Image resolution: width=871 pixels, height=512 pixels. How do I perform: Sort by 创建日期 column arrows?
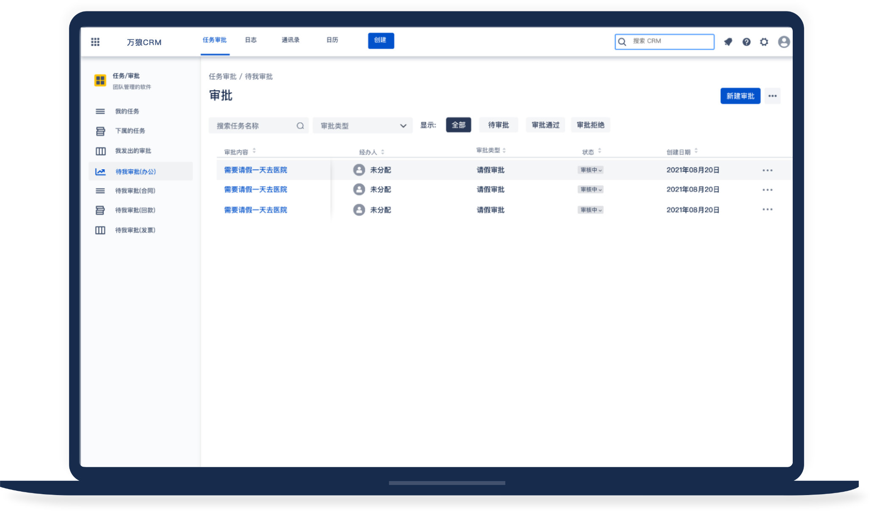696,151
